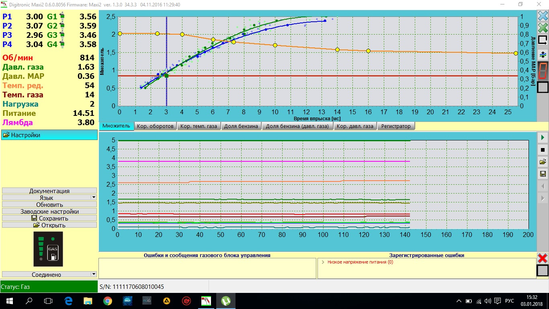Click the G2 gas injector icon
This screenshot has height=309, width=549.
62,26
